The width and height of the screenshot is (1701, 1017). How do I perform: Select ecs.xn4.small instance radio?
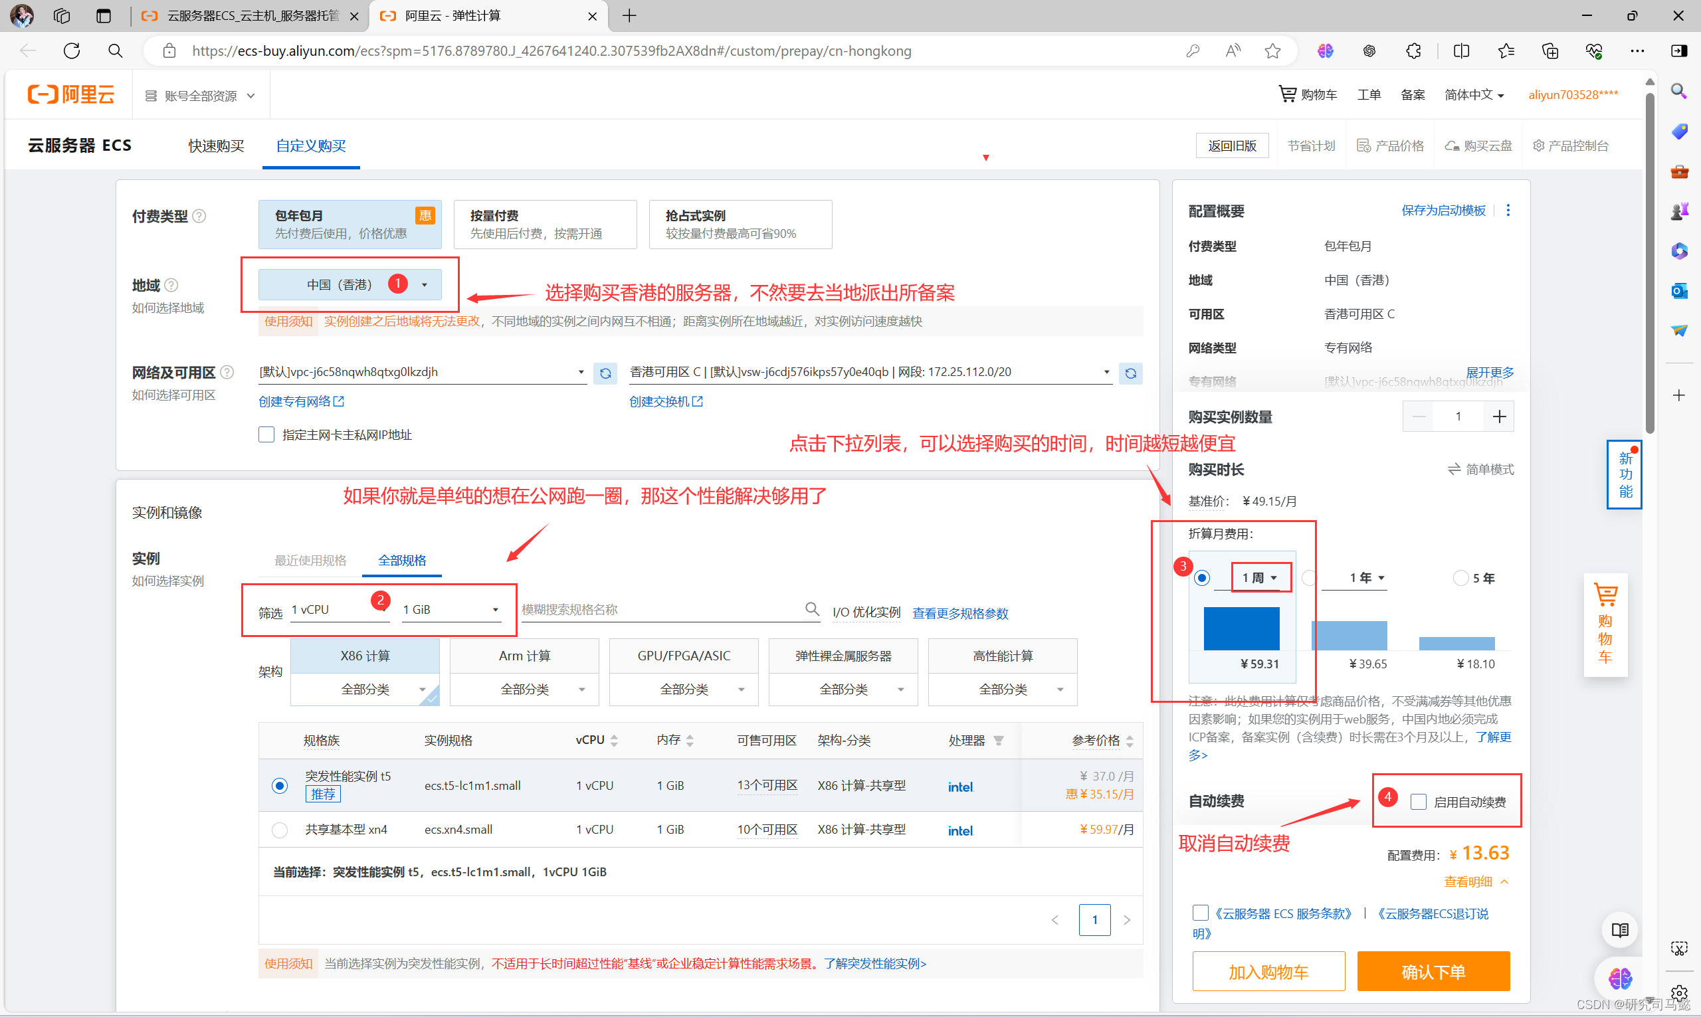(x=279, y=830)
